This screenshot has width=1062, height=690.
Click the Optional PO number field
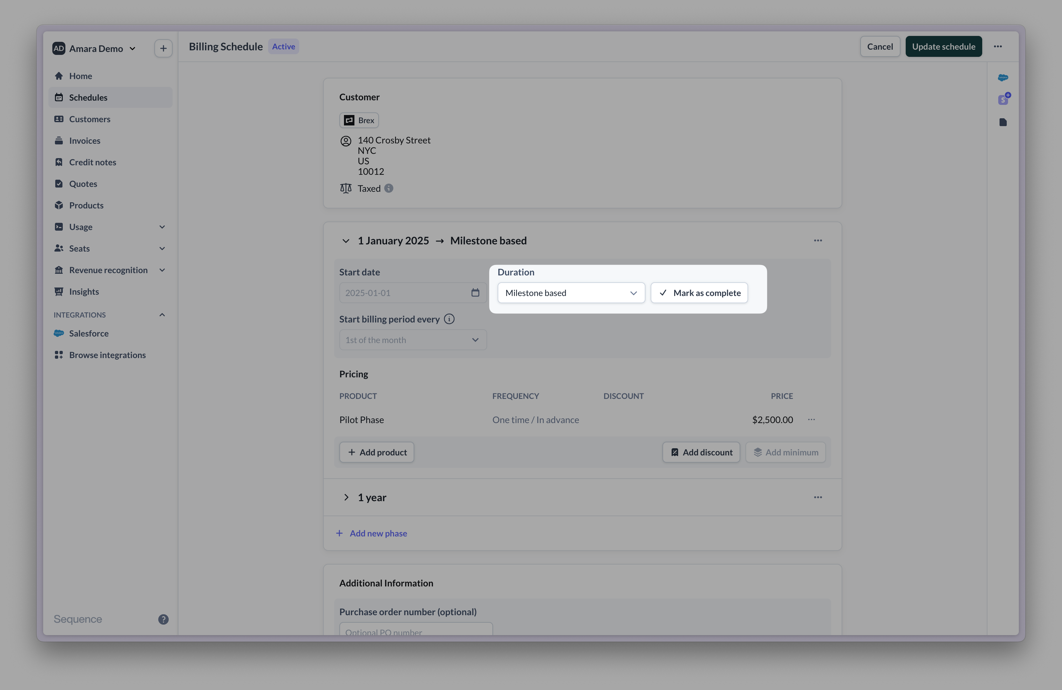pos(416,629)
